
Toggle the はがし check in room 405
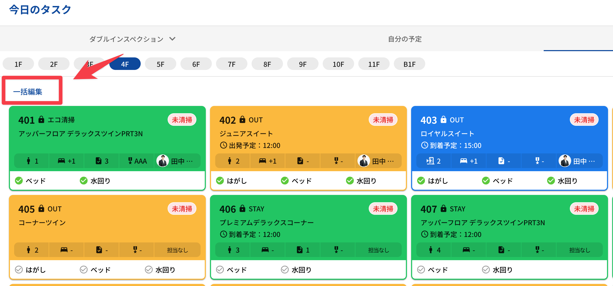pyautogui.click(x=19, y=269)
